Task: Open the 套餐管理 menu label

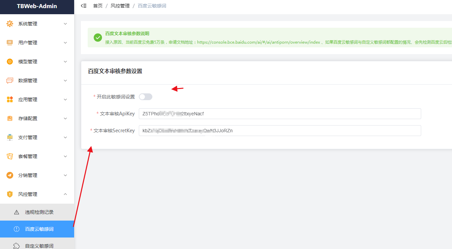Action: point(28,156)
